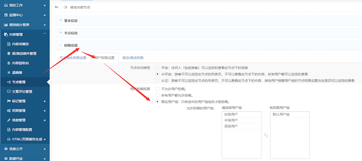Click the document icon beside 内容采编发
This screenshot has height=161, width=362.
[x=9, y=44]
